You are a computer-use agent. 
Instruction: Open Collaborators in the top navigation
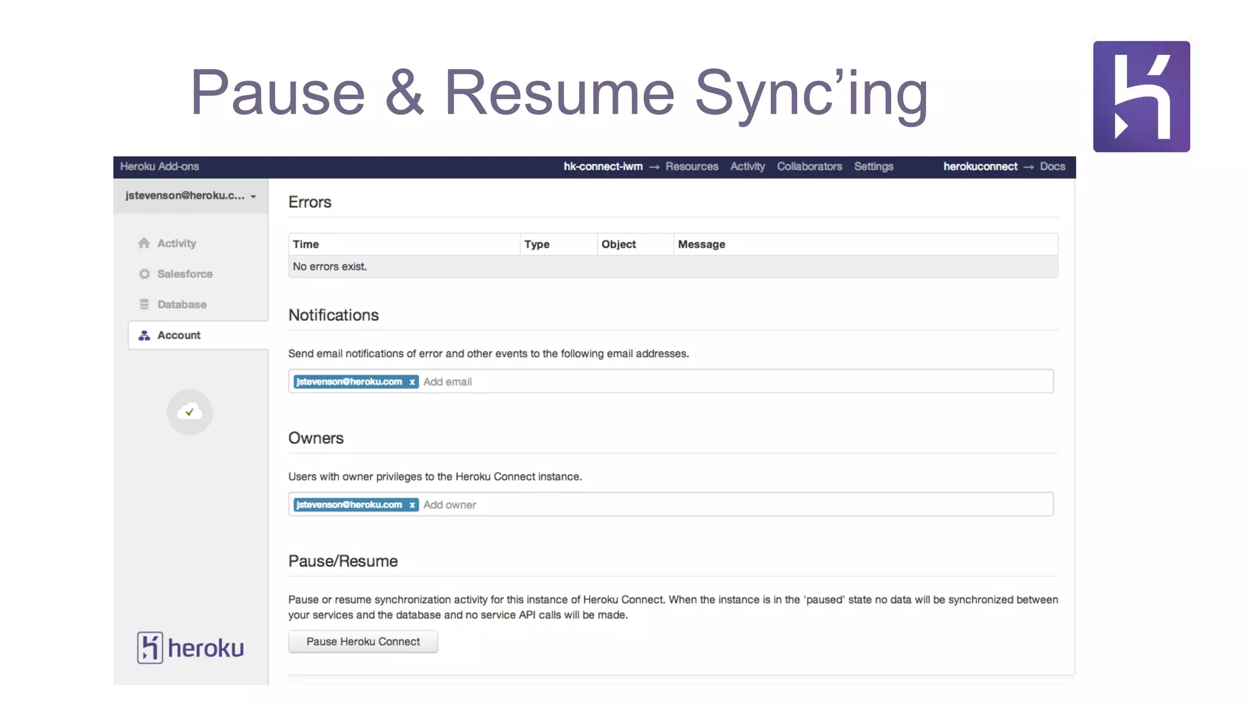[x=809, y=166]
